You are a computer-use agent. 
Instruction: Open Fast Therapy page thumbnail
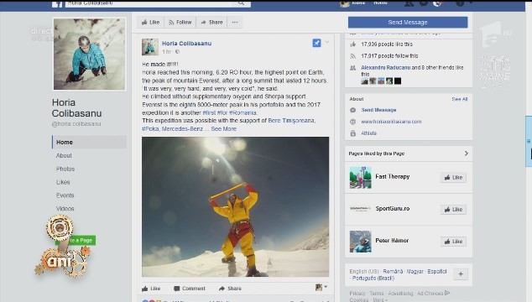click(360, 177)
